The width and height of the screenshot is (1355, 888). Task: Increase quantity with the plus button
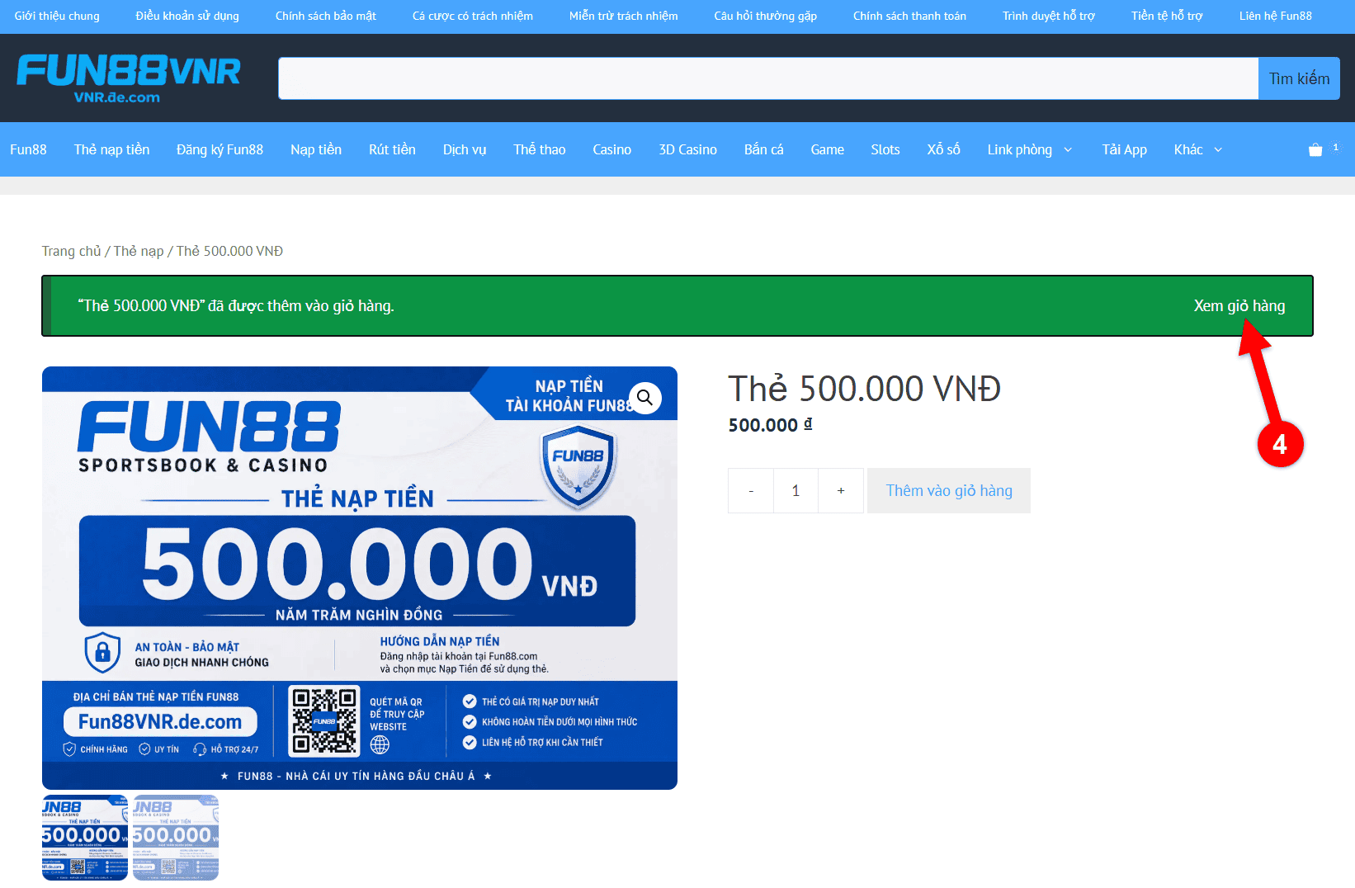pyautogui.click(x=841, y=490)
